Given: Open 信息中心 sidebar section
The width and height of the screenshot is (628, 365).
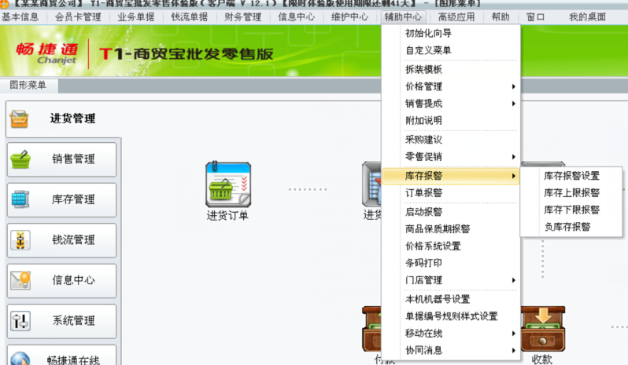Looking at the screenshot, I should point(61,280).
